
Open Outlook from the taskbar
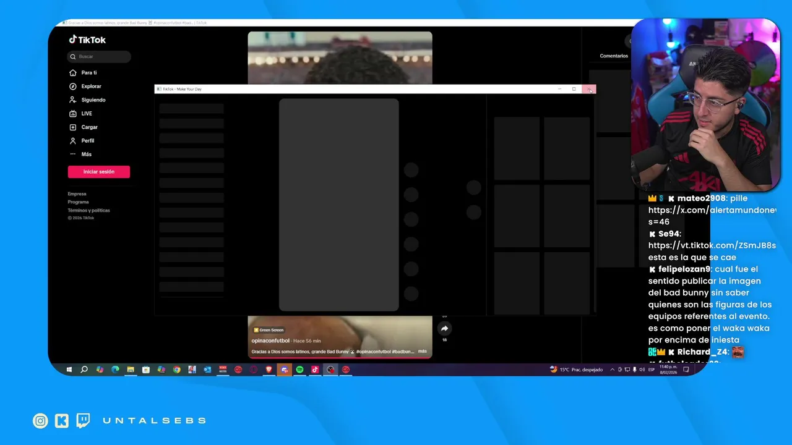(207, 370)
